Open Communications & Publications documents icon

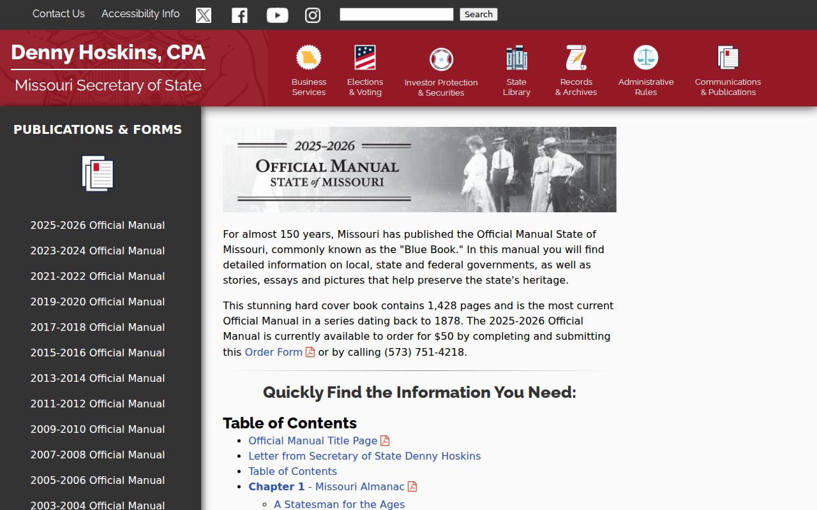tap(728, 57)
